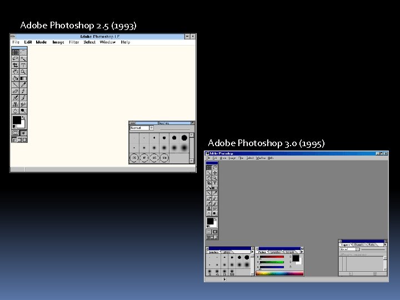This screenshot has width=400, height=300.
Task: Choose standard screen mode in Photoshop 3.0 toolbox
Action: point(208,237)
